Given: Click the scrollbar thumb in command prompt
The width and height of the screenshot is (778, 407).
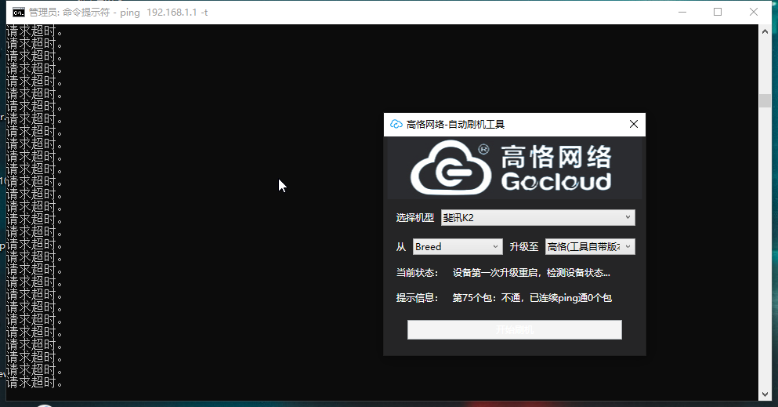Looking at the screenshot, I should [x=765, y=100].
